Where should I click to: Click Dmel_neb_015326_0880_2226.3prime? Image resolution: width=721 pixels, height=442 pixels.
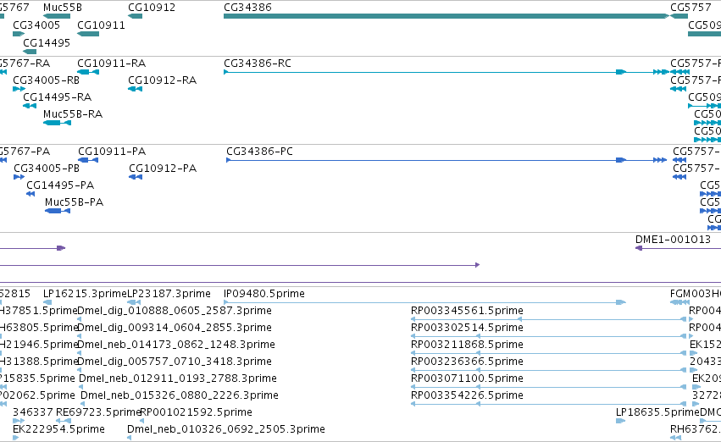(180, 395)
